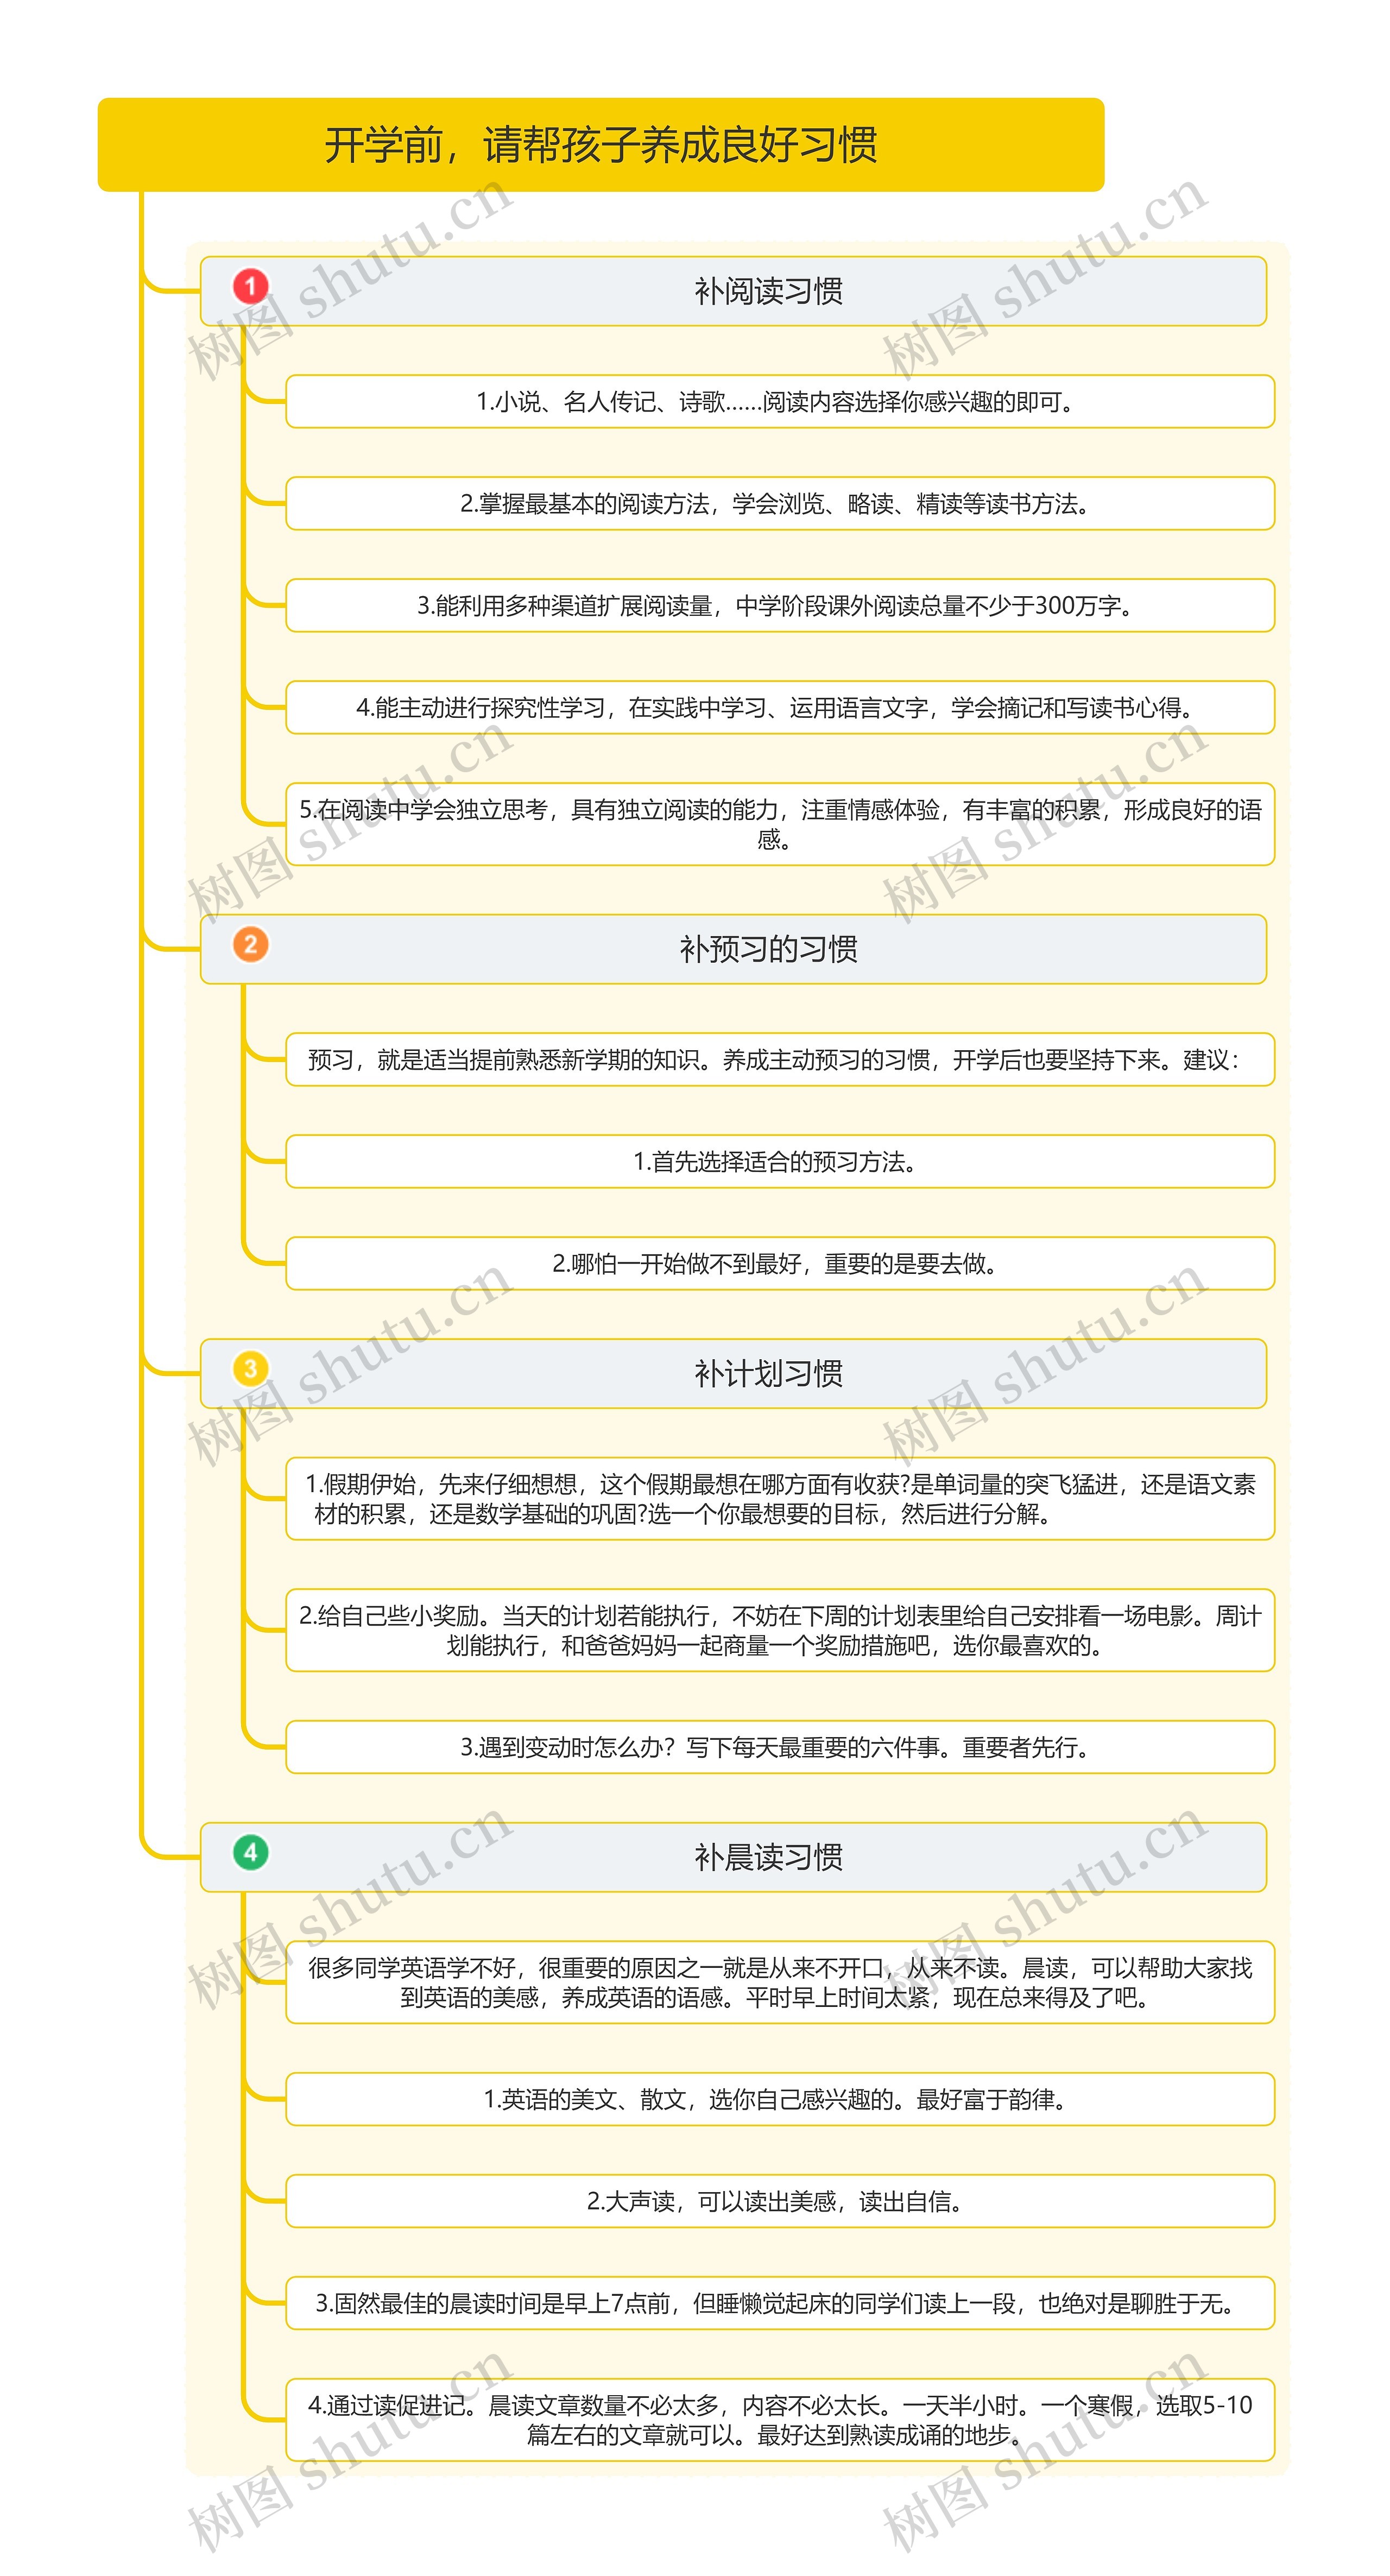Click node 3.能利用多种渠道扩展阅读量
Viewport: 1390px width, 2576px height.
point(780,606)
